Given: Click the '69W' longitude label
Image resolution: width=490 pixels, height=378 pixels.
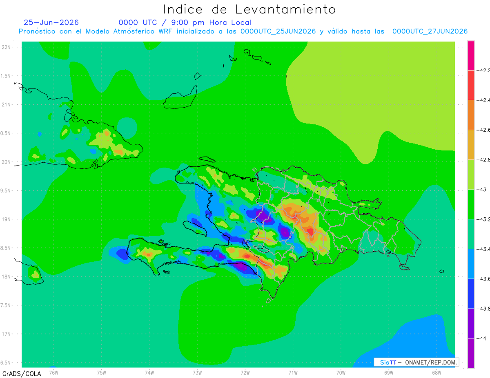Looking at the screenshot, I should pyautogui.click(x=388, y=372).
